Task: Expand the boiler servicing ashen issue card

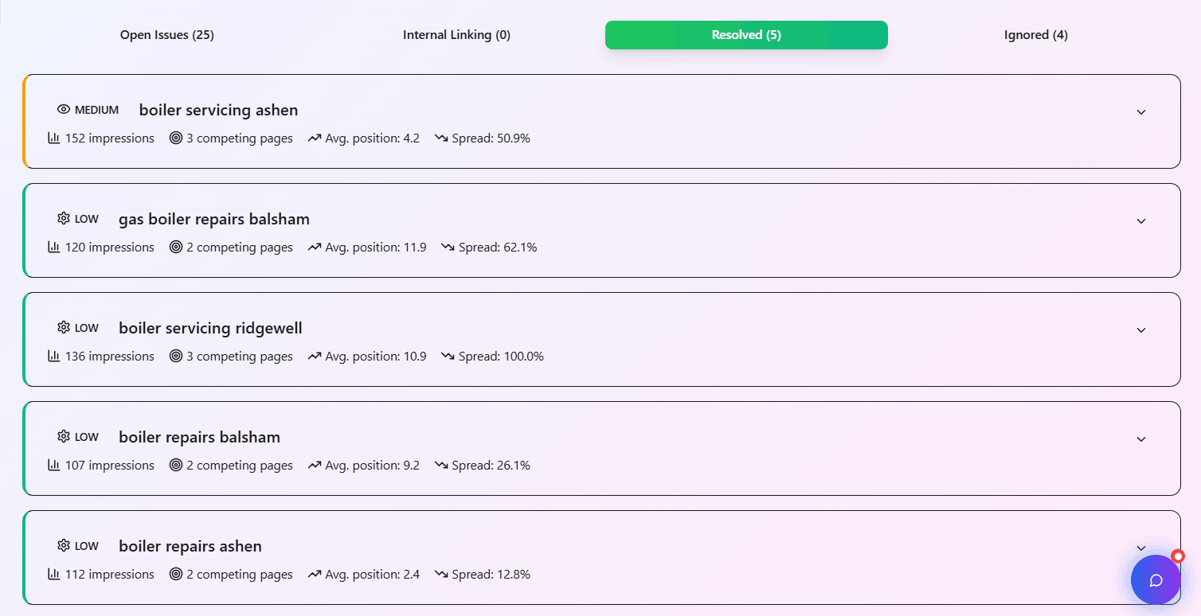Action: [x=1141, y=111]
